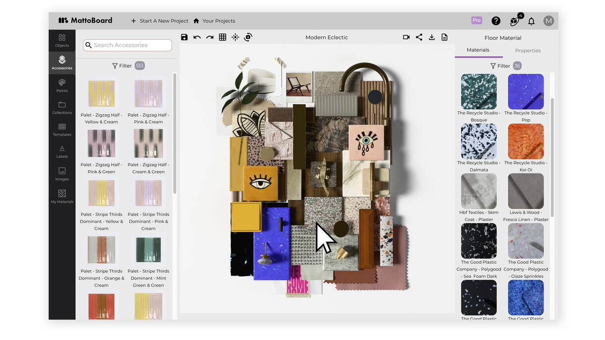Screen dimensions: 605x340
Task: Click Start A New Project
Action: pyautogui.click(x=159, y=21)
